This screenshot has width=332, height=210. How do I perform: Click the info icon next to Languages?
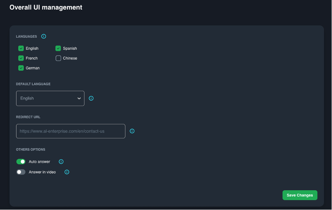point(44,37)
